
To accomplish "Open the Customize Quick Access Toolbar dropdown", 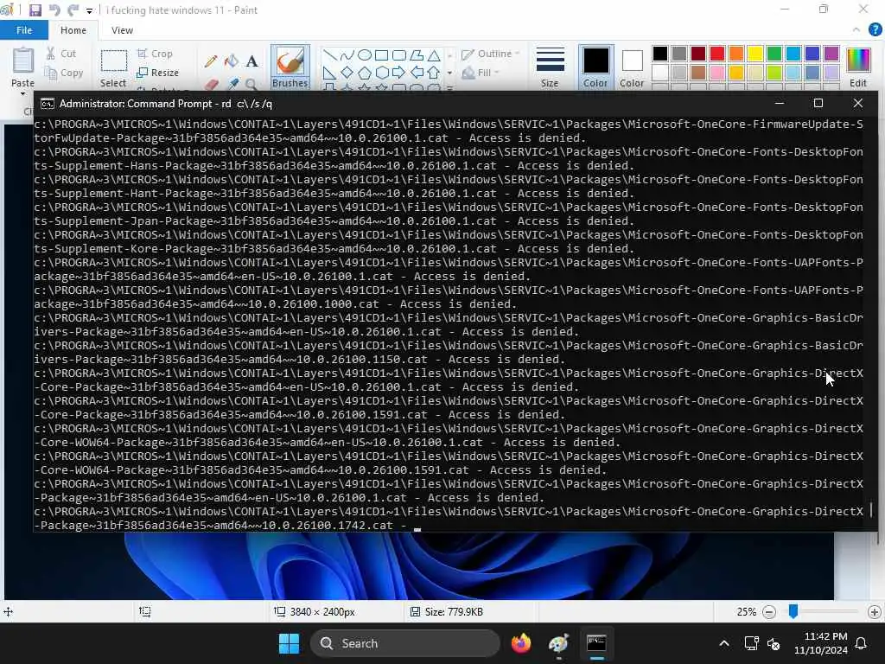I will (89, 10).
